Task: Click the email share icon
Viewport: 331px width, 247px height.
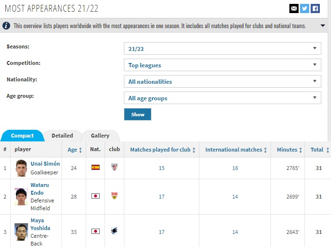Action: pos(294,8)
